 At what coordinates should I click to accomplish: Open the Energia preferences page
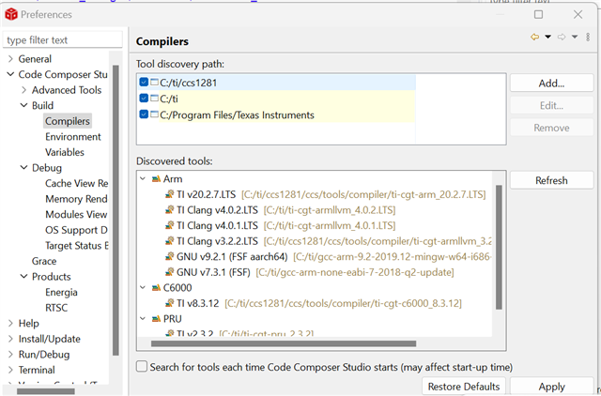tap(61, 292)
